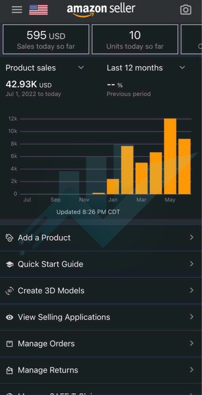The height and width of the screenshot is (395, 202).
Task: Expand the Last 12 months dropdown
Action: click(x=182, y=67)
